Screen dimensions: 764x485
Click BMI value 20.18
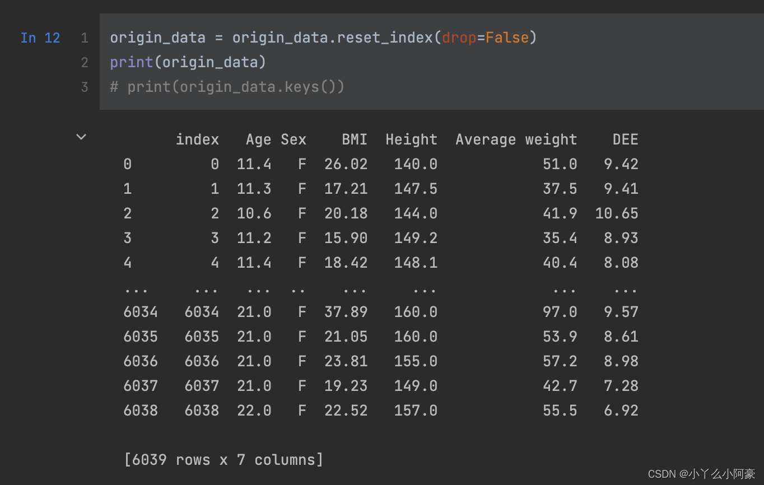[346, 213]
